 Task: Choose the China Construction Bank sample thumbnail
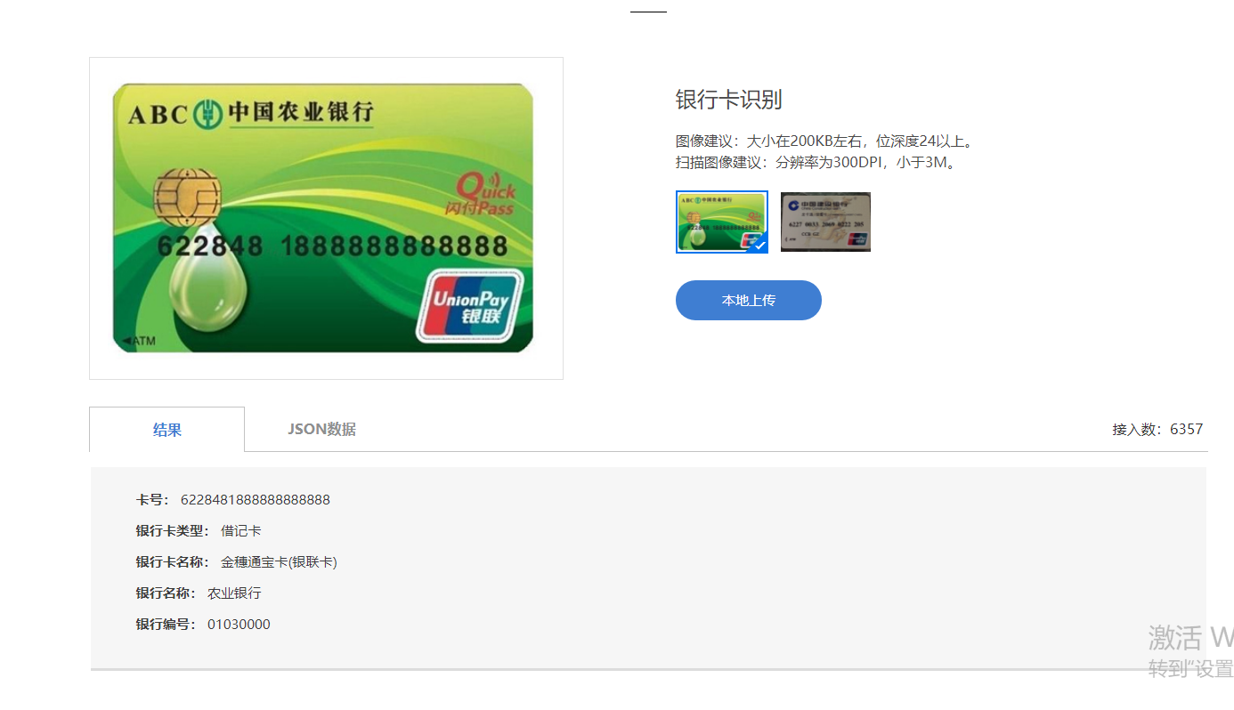pyautogui.click(x=825, y=222)
